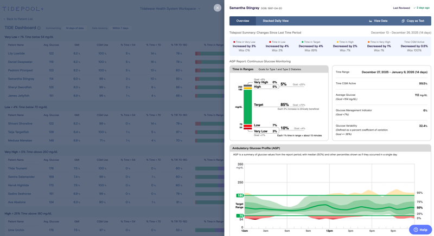Open the Tidalwave Health System Workspace dropdown

170,9
